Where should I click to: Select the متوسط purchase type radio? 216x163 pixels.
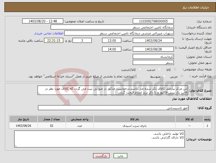164,76
